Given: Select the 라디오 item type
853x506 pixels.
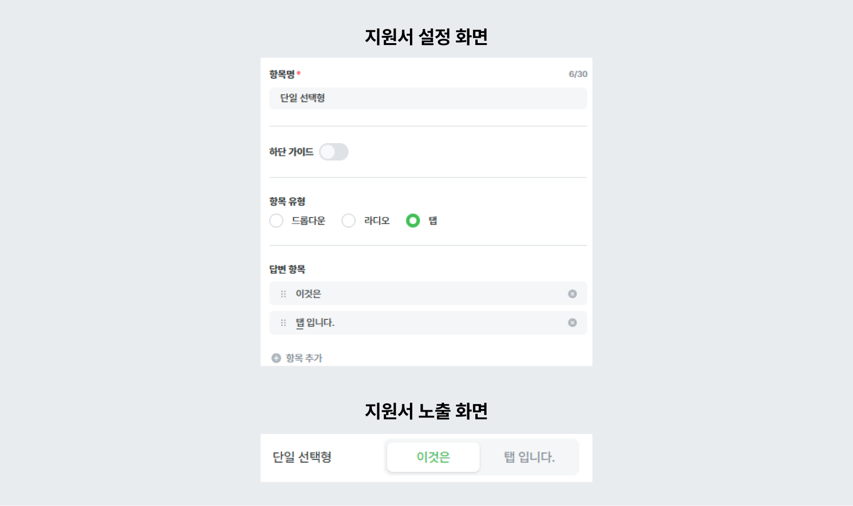Looking at the screenshot, I should 349,221.
